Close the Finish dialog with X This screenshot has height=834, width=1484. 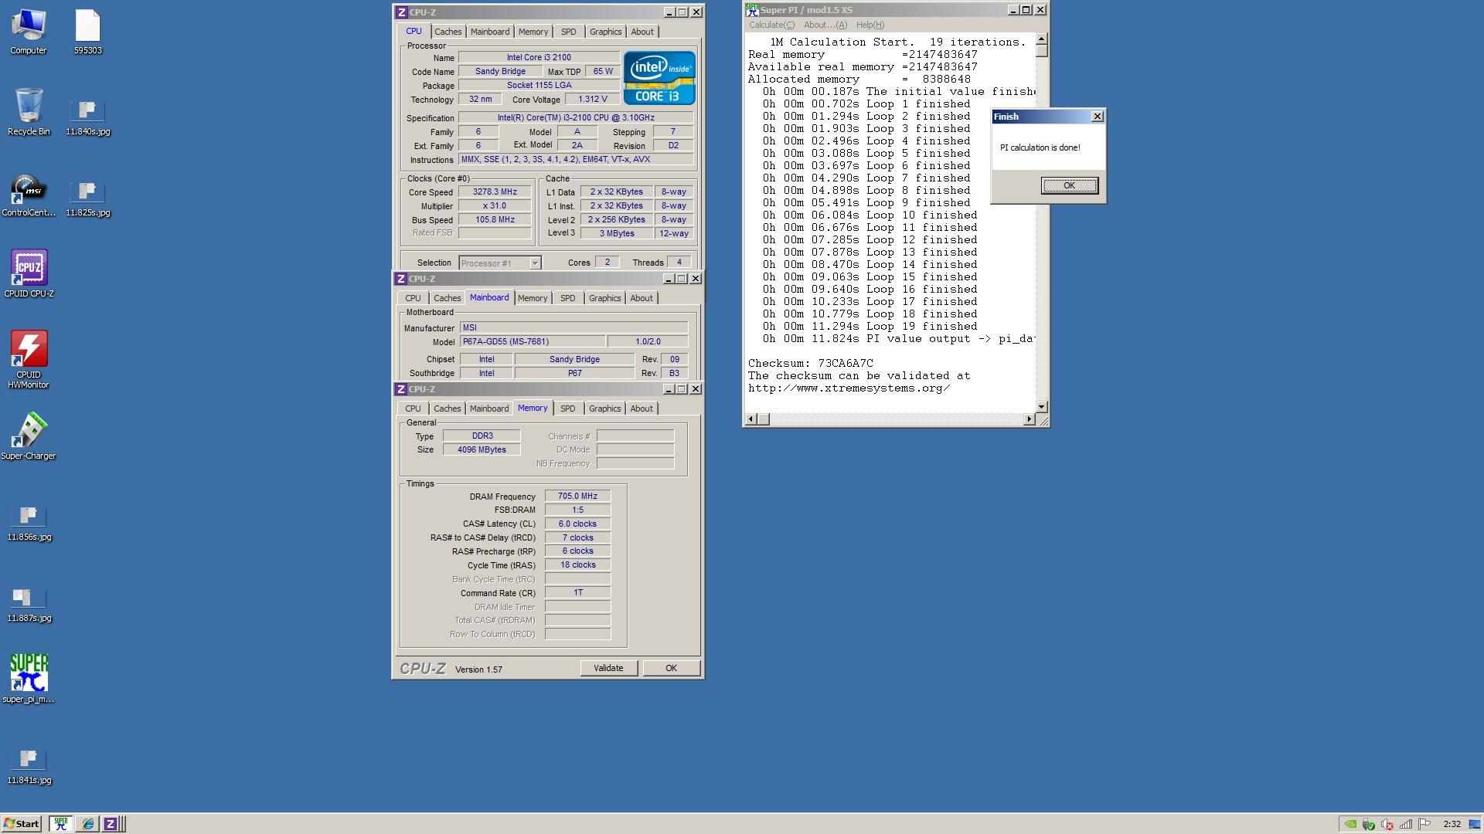[1097, 117]
